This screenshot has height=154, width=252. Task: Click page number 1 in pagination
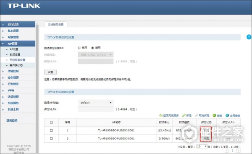tap(233, 151)
